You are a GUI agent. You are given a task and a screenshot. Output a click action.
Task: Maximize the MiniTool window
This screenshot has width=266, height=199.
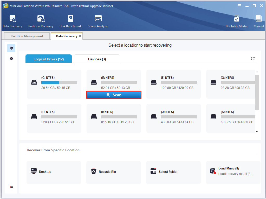point(254,6)
